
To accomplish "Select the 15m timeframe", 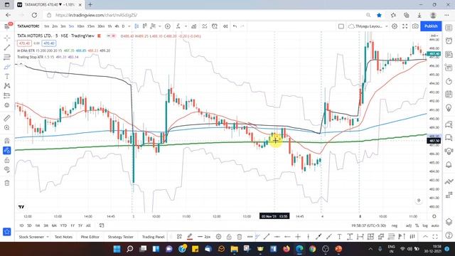I will (91, 26).
